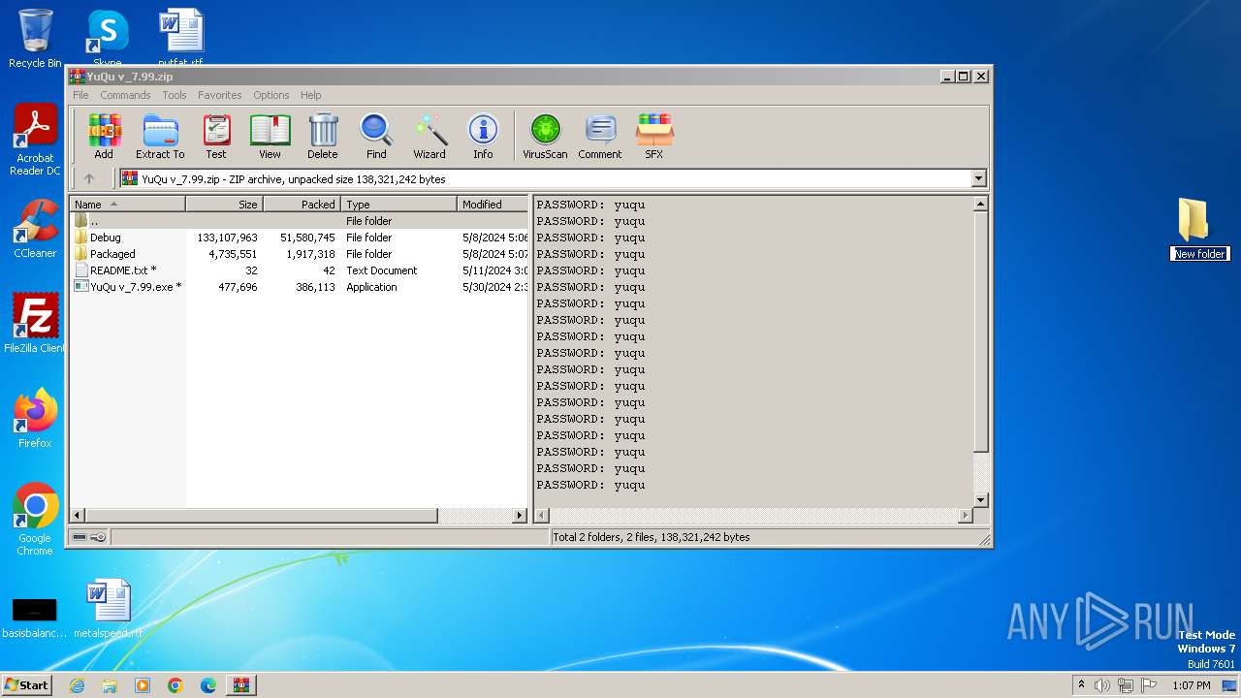Image resolution: width=1241 pixels, height=698 pixels.
Task: Open the Find tool
Action: [376, 137]
